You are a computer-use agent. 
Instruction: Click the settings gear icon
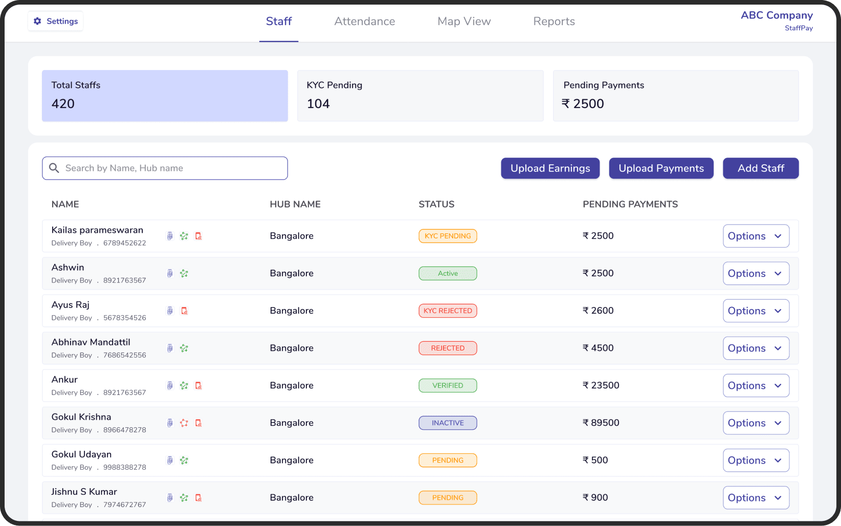click(x=37, y=21)
